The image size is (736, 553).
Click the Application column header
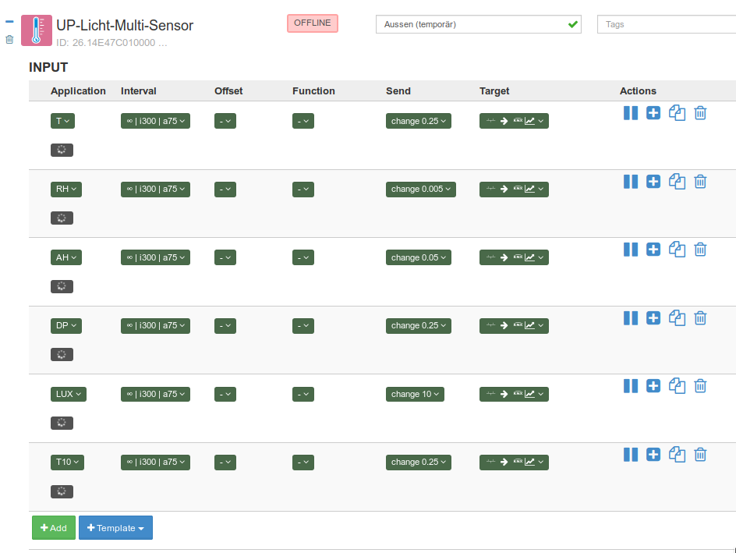(x=78, y=91)
